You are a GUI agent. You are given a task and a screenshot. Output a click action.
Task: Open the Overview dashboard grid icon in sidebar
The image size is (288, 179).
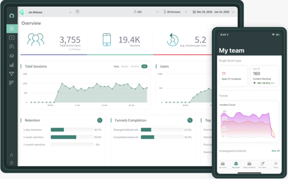tap(11, 29)
